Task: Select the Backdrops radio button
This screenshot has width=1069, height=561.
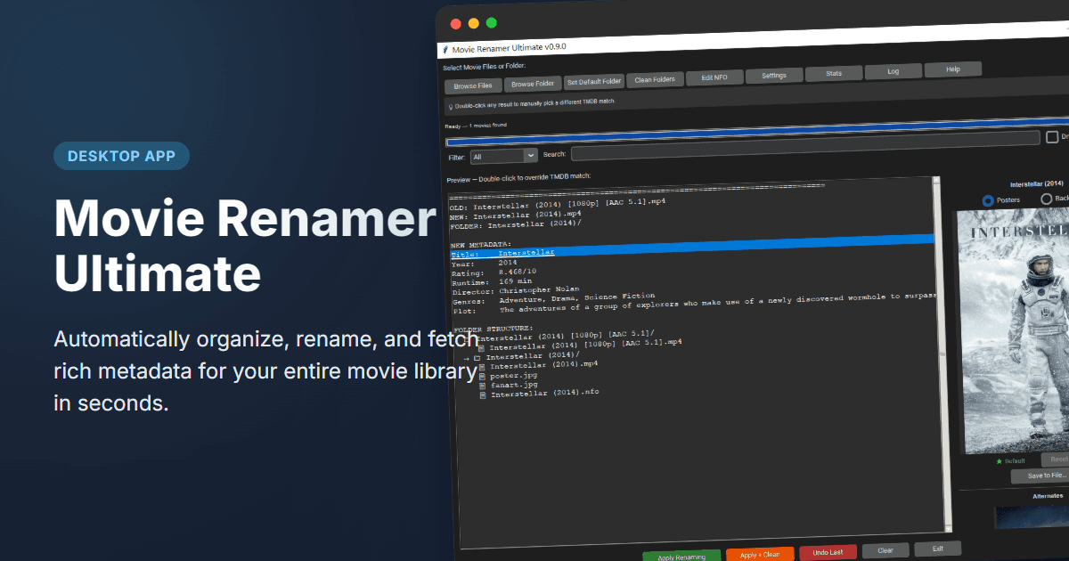Action: coord(1046,199)
